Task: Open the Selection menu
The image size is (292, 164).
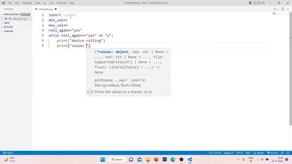Action: [27, 3]
